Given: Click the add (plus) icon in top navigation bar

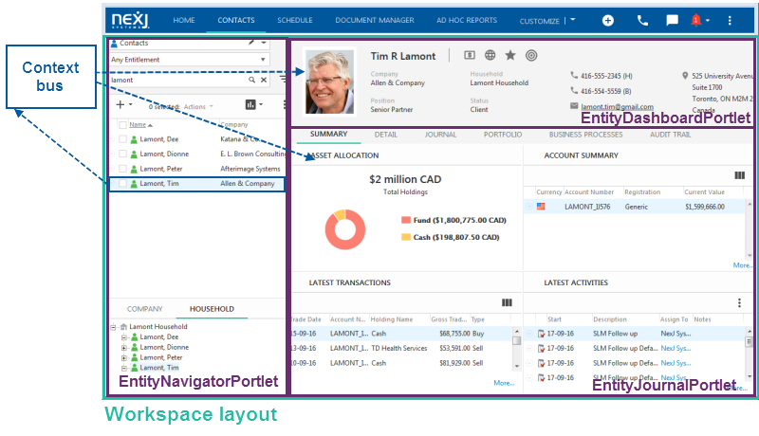Looking at the screenshot, I should tap(608, 20).
